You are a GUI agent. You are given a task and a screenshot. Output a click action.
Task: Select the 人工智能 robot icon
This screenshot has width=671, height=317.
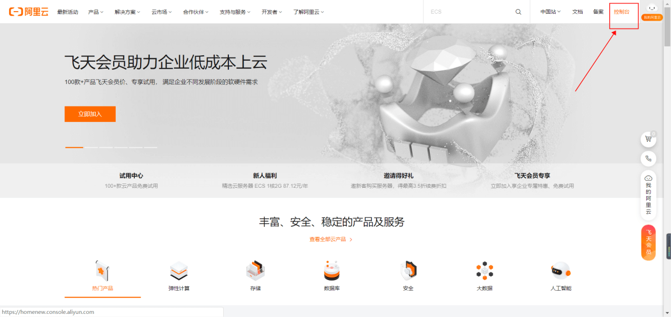560,271
